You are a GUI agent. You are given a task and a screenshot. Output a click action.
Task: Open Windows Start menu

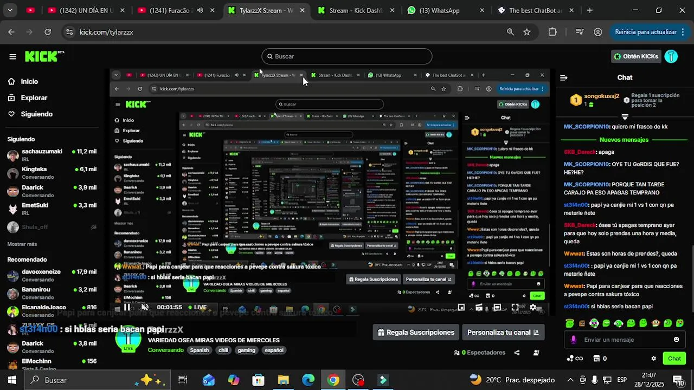point(12,380)
